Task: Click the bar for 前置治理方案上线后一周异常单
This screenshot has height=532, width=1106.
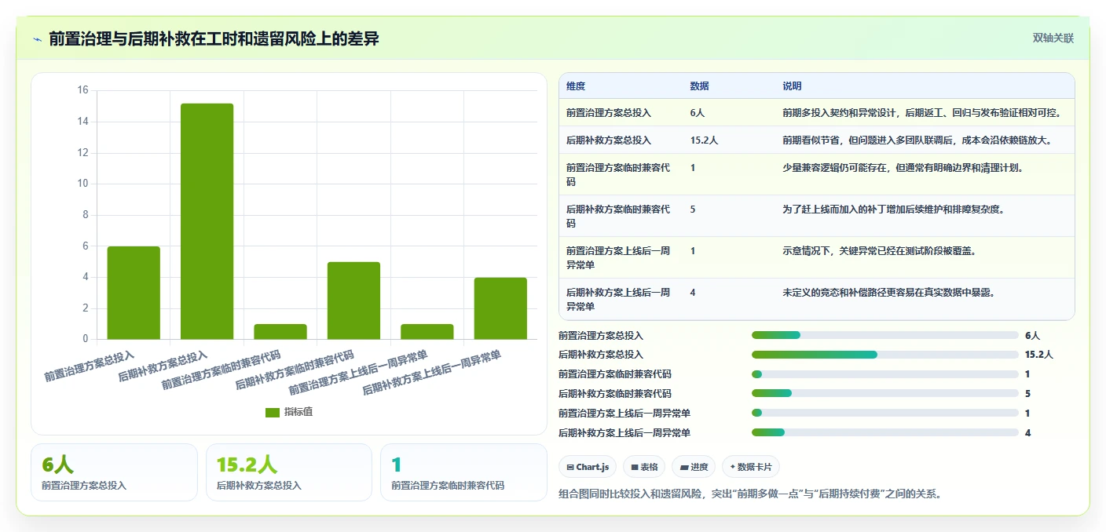Action: [427, 331]
